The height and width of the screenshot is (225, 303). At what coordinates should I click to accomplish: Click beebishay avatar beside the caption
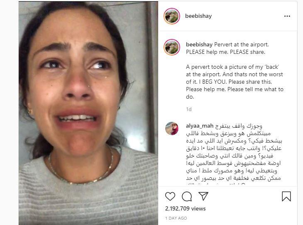click(x=172, y=47)
